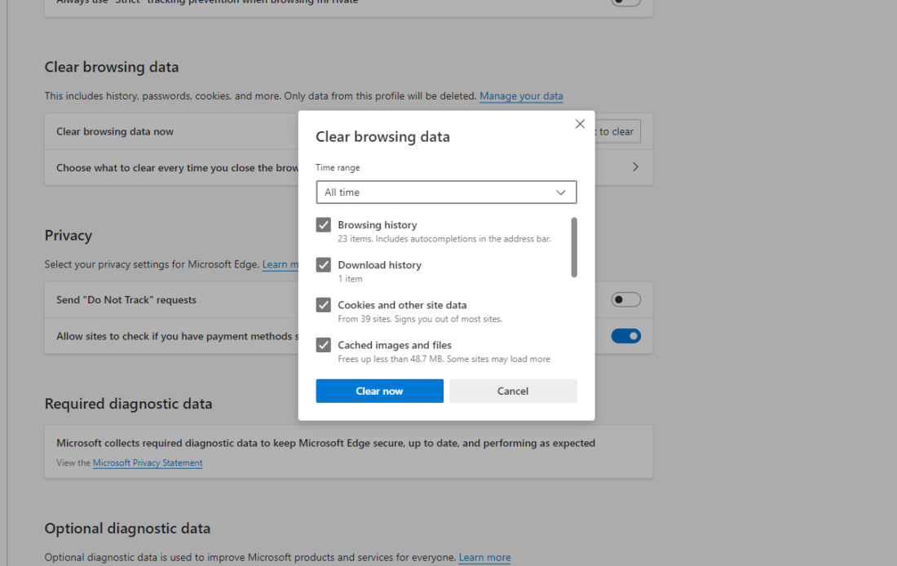The width and height of the screenshot is (897, 566).
Task: Select the All time time range field
Action: [446, 192]
